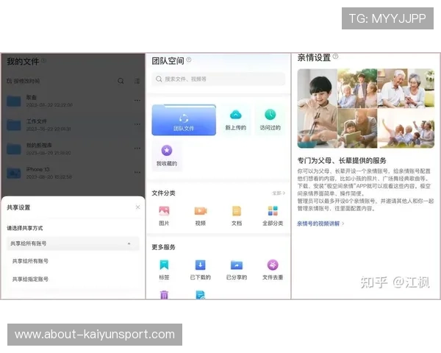441x353 pixels.
Task: Open 全部分类 grid icon
Action: pos(273,211)
